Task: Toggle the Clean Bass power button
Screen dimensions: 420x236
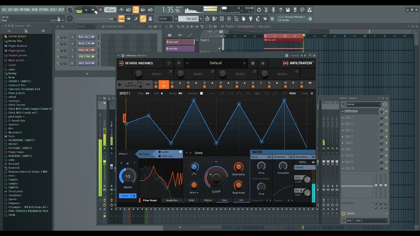Action: coord(313,157)
